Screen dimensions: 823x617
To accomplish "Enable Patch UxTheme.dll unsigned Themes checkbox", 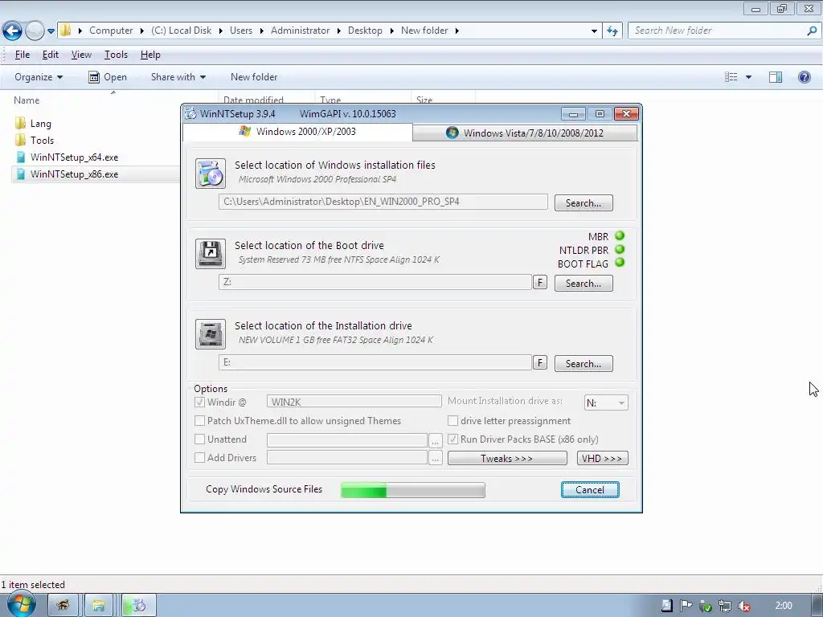I will click(x=199, y=420).
